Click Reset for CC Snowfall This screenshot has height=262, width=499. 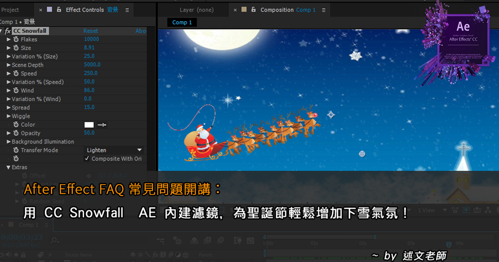click(90, 31)
